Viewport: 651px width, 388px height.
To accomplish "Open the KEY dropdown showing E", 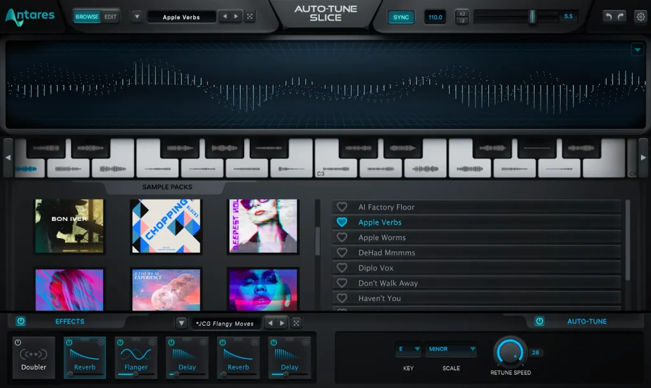I will point(408,349).
